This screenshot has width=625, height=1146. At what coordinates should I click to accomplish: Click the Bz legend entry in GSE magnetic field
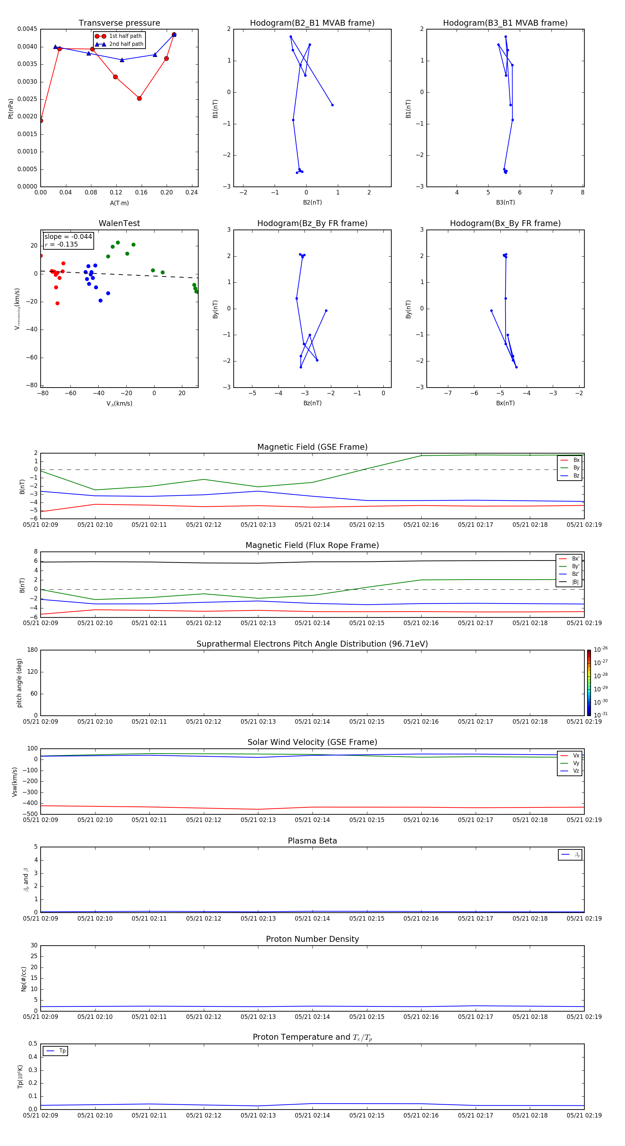point(570,475)
